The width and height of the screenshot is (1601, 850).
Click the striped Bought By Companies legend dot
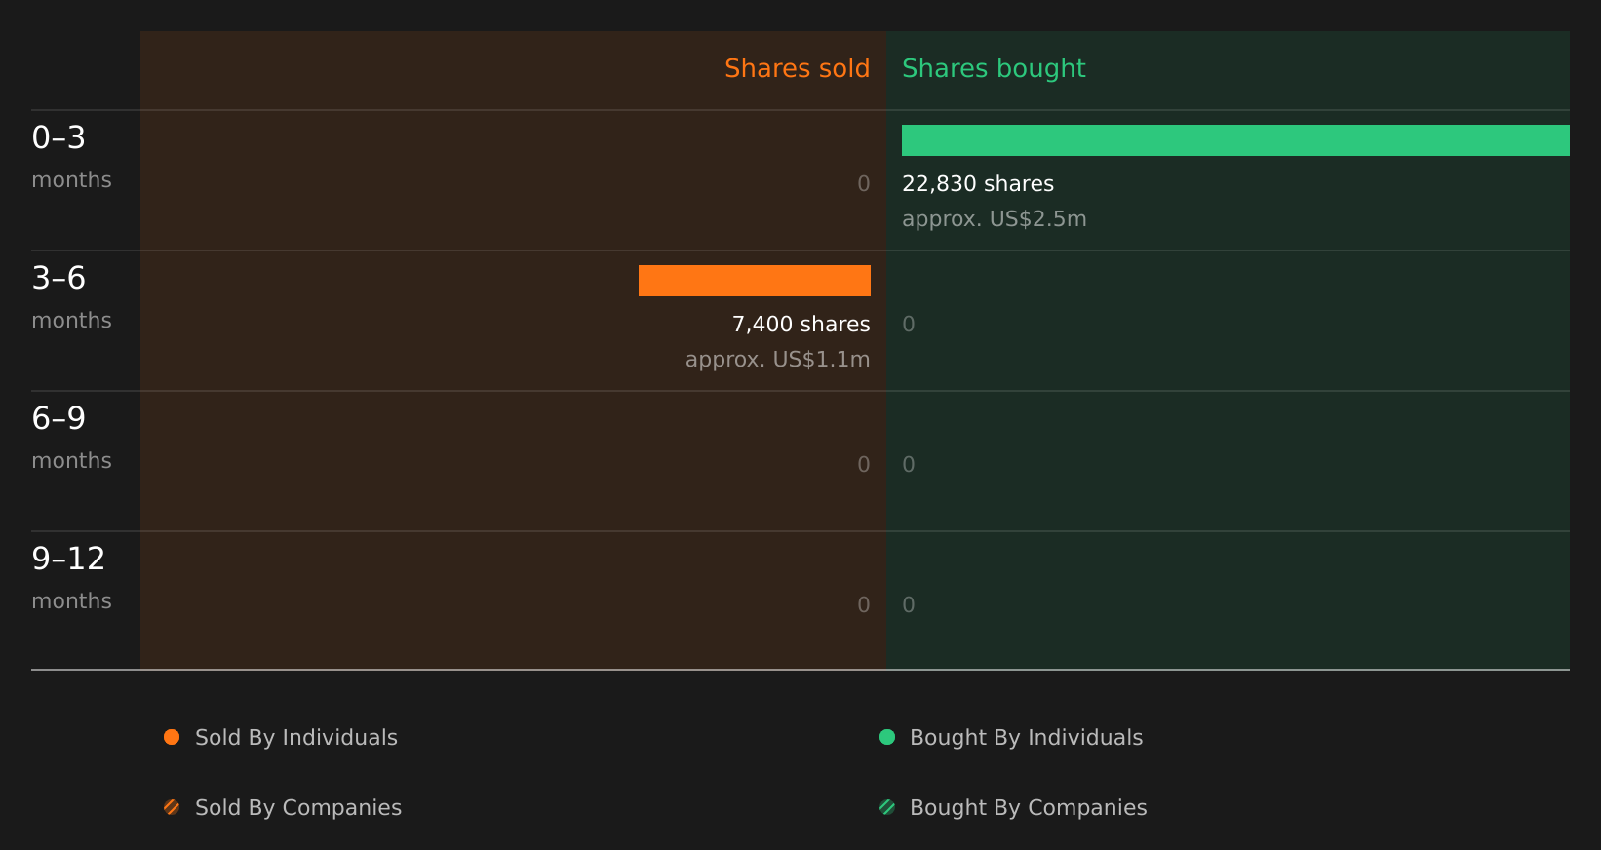point(887,807)
